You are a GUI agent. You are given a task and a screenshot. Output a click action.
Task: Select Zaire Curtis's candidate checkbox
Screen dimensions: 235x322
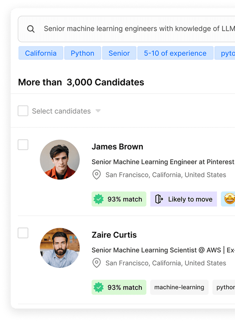[x=23, y=233]
